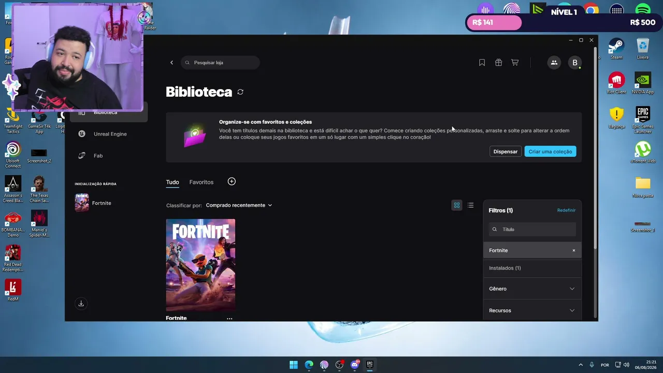This screenshot has height=373, width=663.
Task: Click the POR language indicator
Action: pyautogui.click(x=605, y=365)
